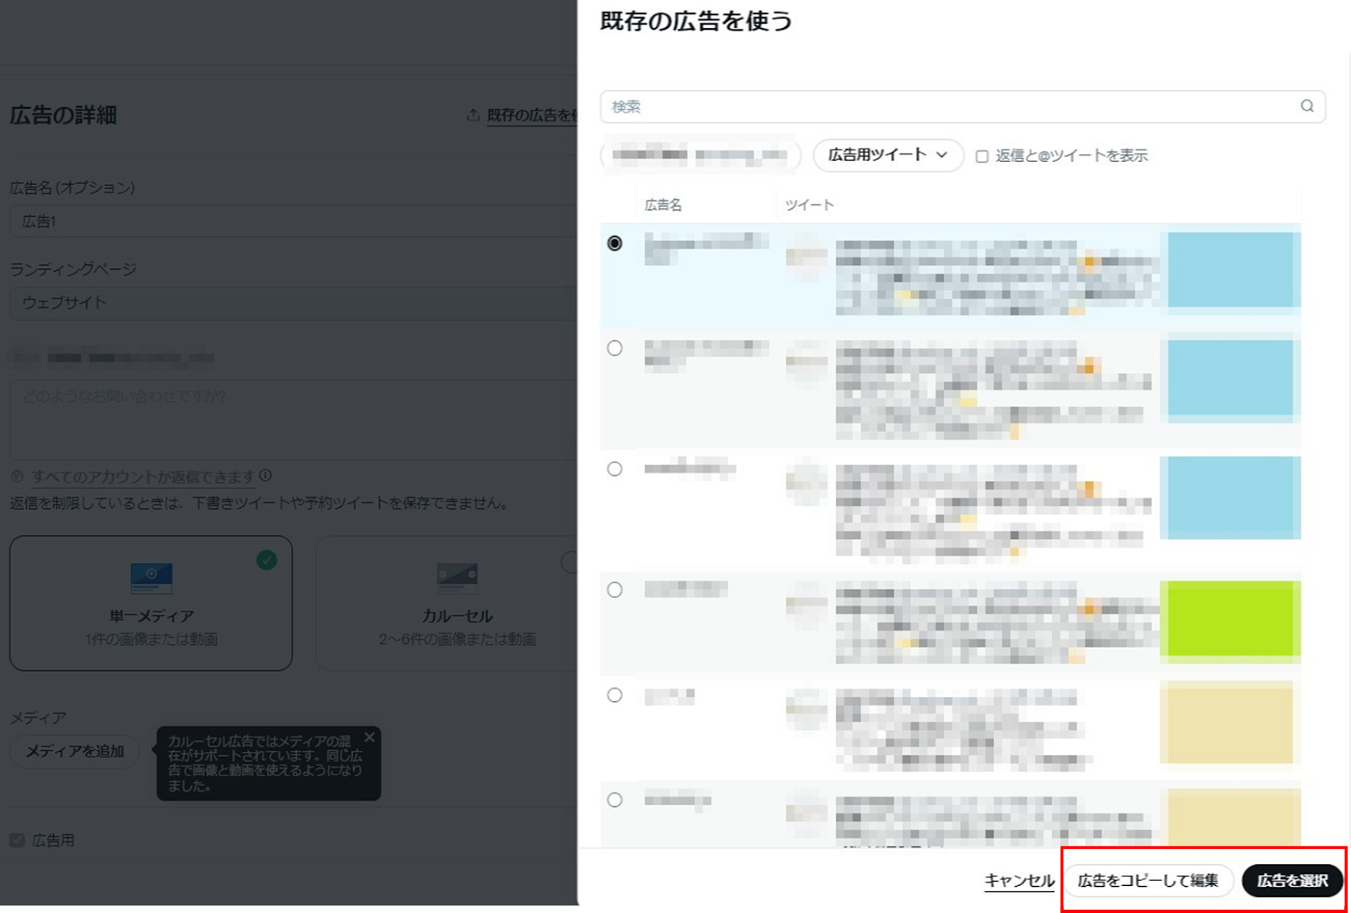Click info icon after 返信できます

266,476
